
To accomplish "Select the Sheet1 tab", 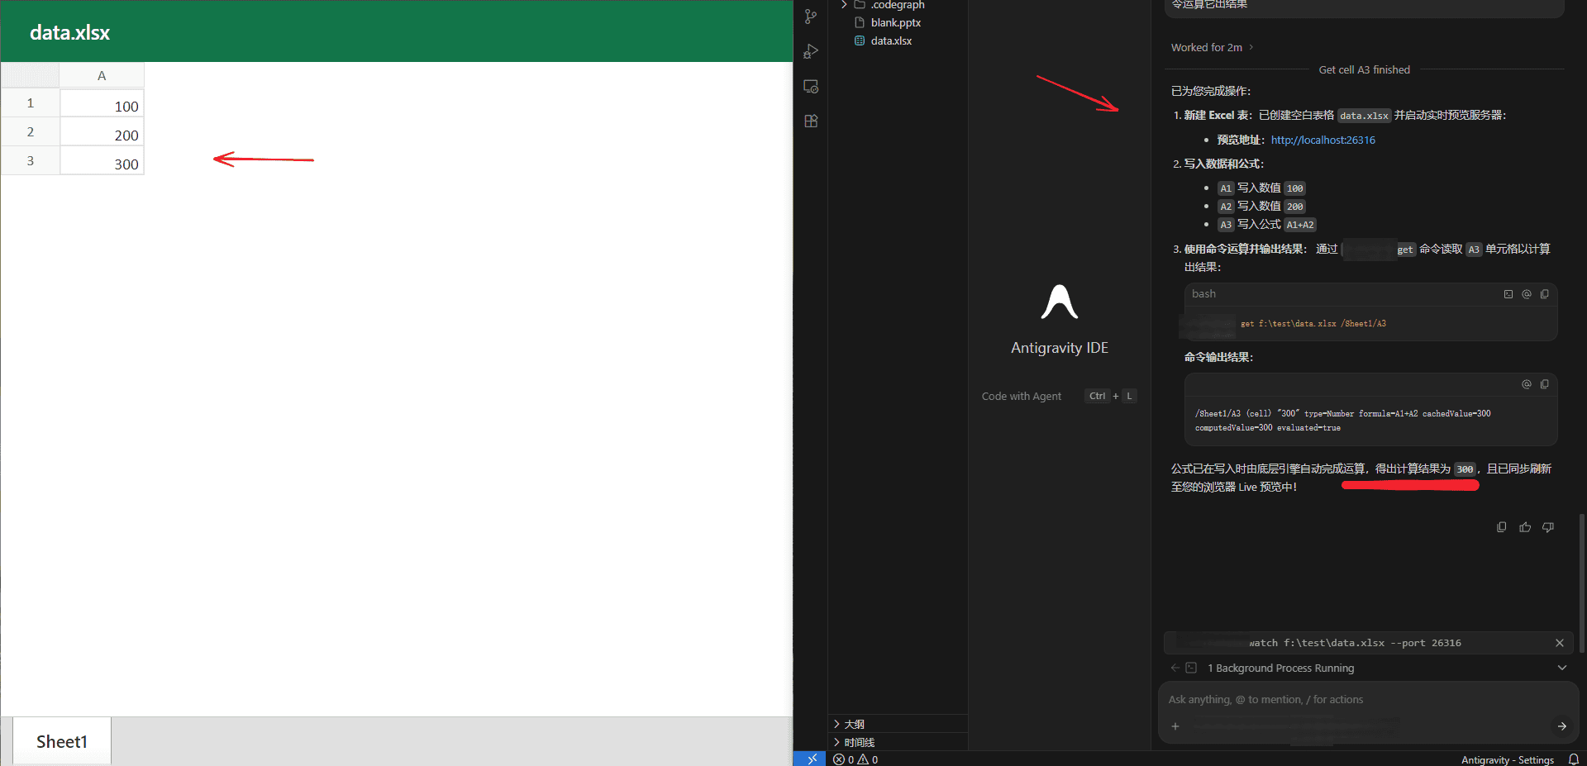I will pos(62,741).
